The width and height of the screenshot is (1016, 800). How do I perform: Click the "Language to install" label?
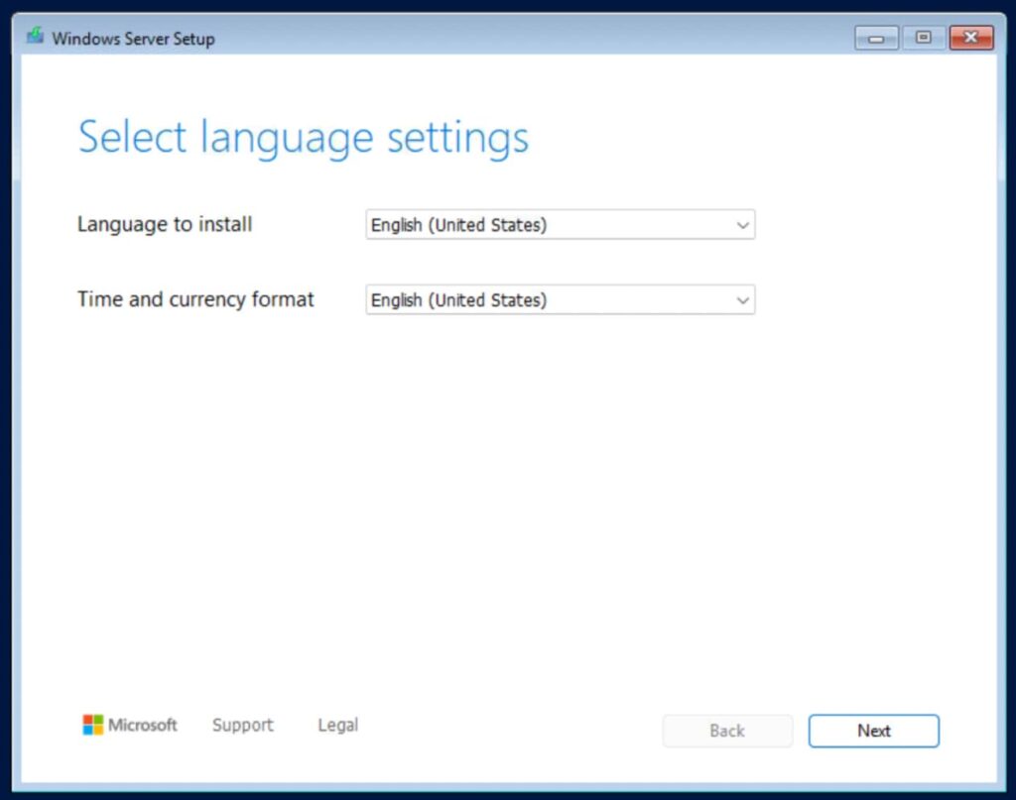(x=165, y=224)
